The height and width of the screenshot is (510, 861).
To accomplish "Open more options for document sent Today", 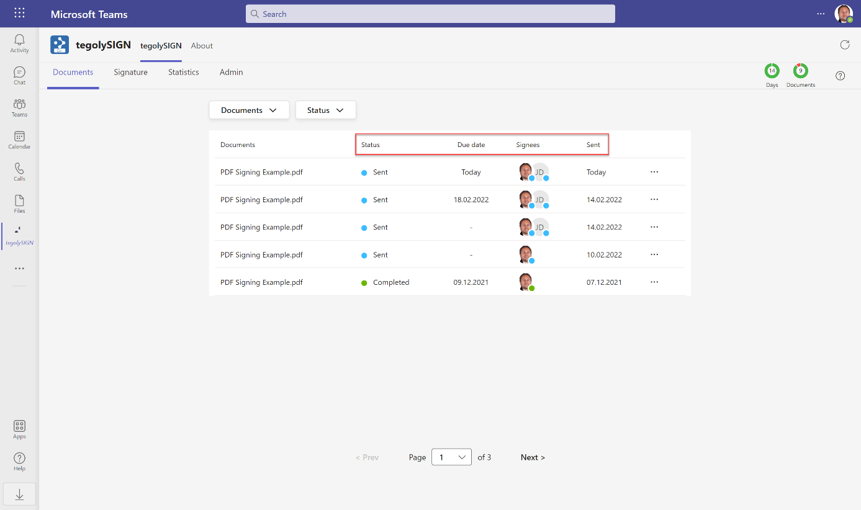I will tap(654, 172).
